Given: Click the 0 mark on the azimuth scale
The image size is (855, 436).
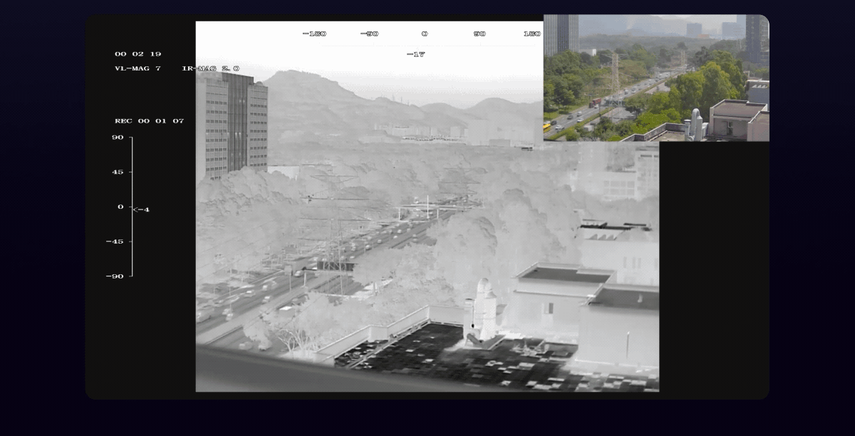Looking at the screenshot, I should click(425, 32).
